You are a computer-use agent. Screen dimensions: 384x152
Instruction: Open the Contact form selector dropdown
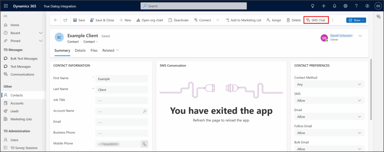point(91,42)
